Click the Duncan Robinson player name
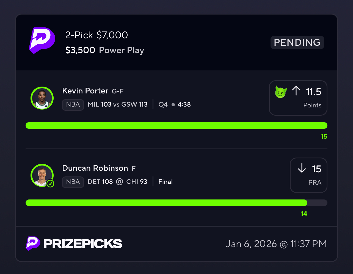353x274 pixels. [x=95, y=168]
